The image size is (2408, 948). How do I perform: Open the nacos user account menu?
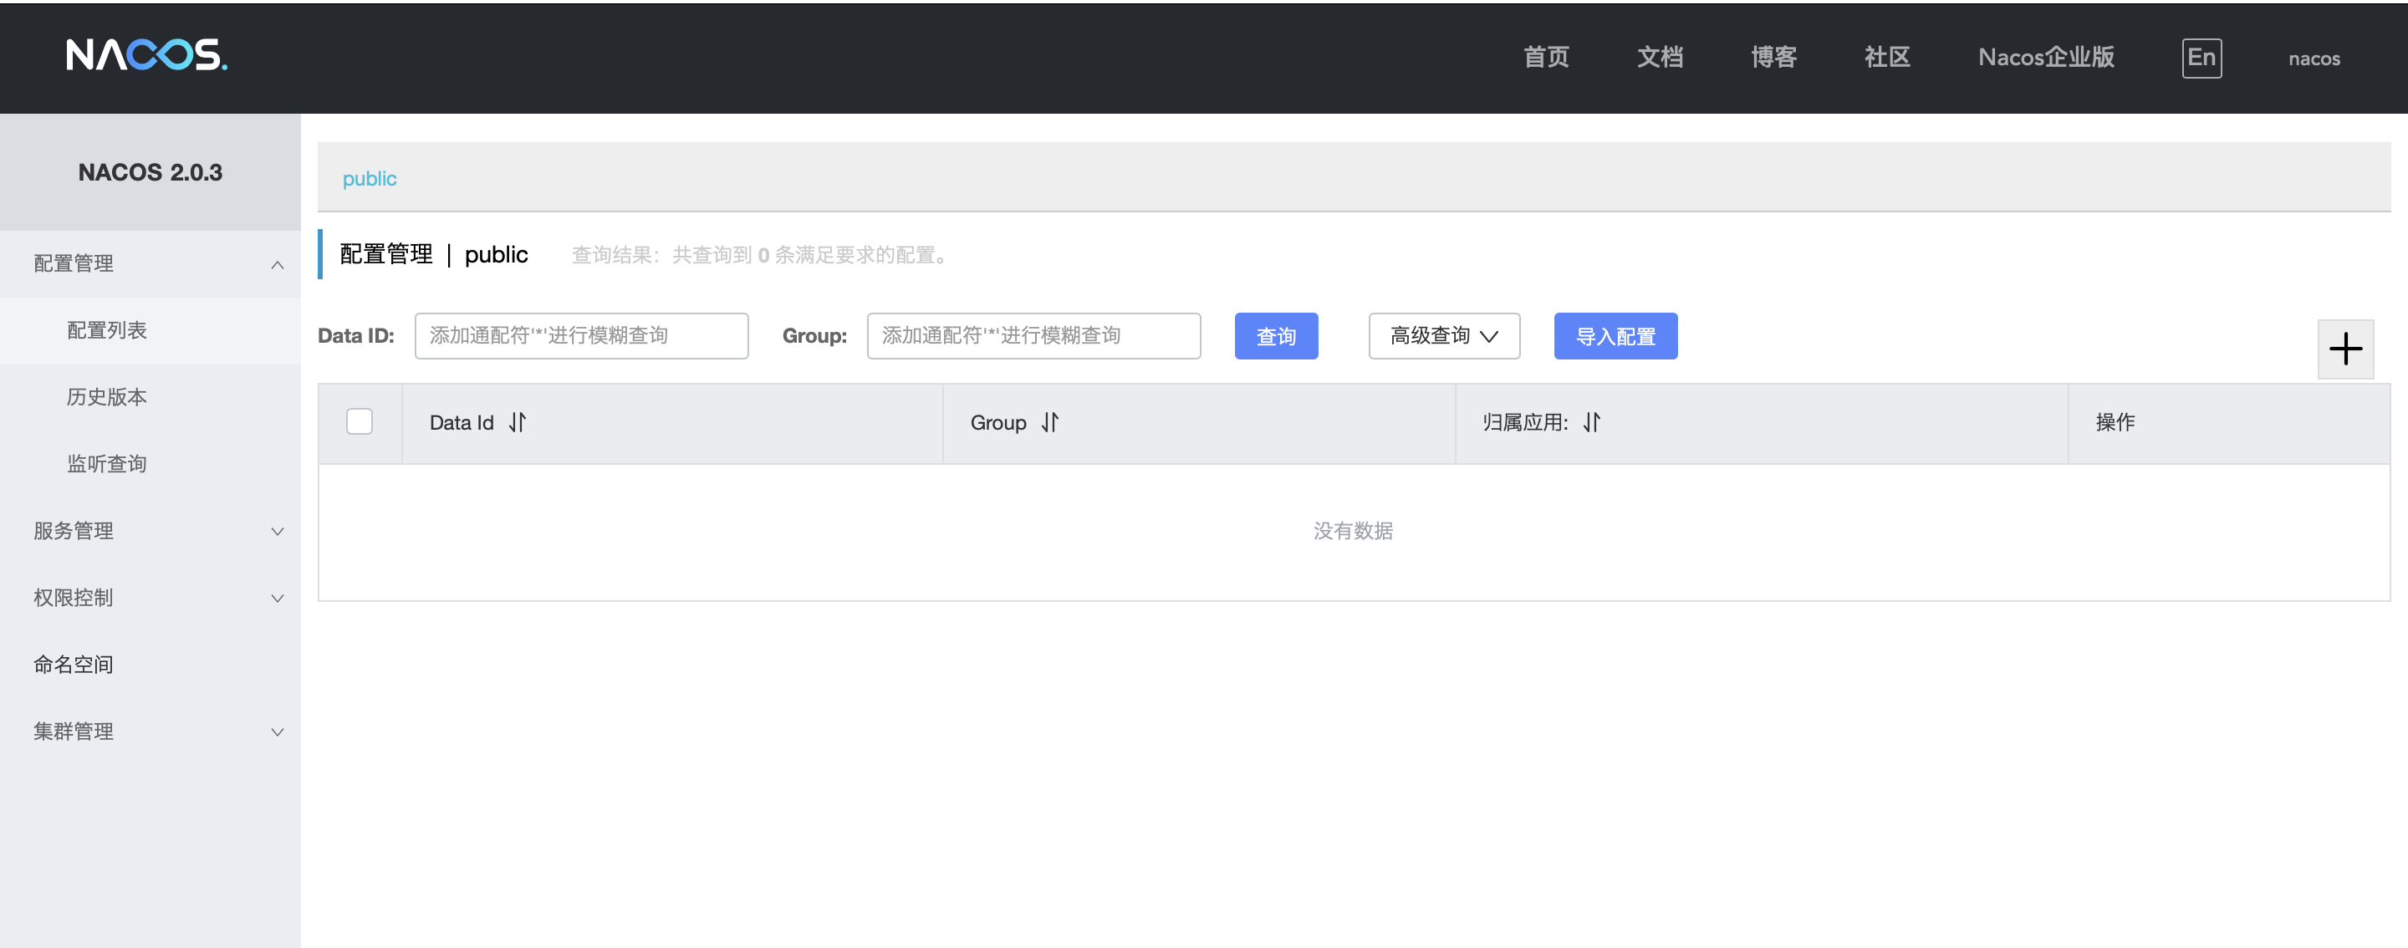(x=2314, y=58)
